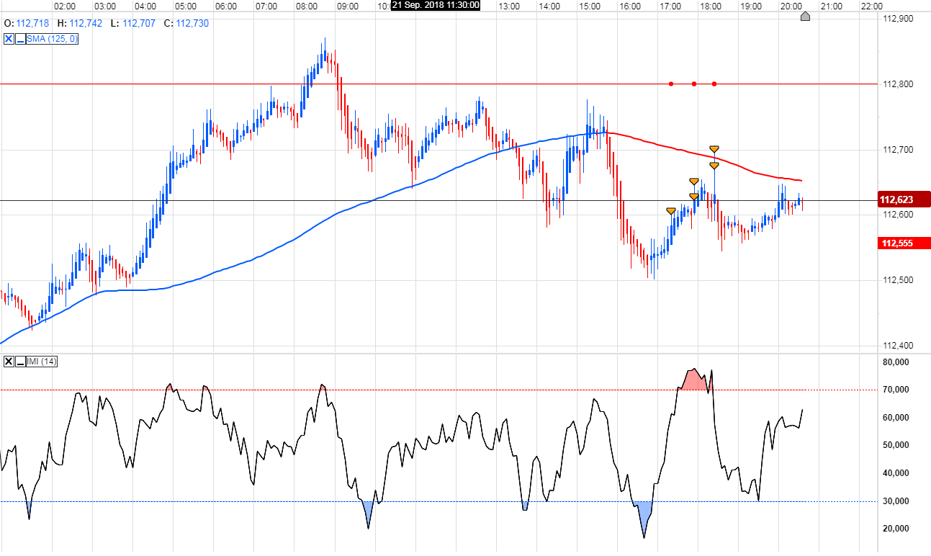931x556 pixels.
Task: Open IMI (14) indicator settings label
Action: (x=41, y=360)
